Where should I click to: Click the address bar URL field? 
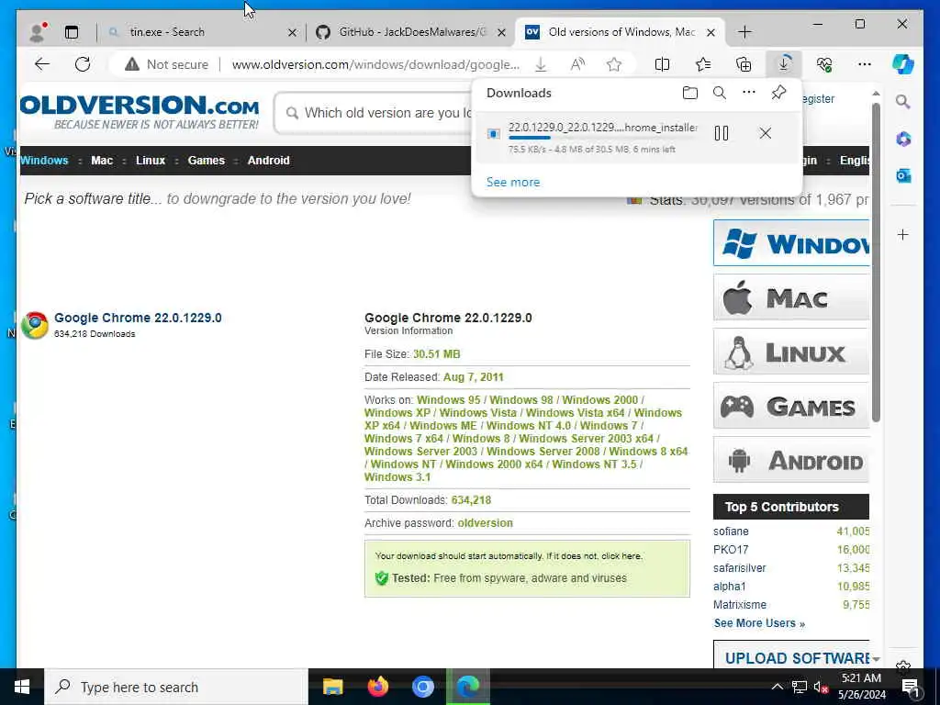click(x=375, y=64)
